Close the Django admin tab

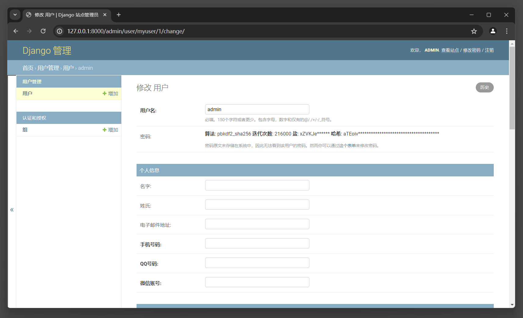pos(105,15)
